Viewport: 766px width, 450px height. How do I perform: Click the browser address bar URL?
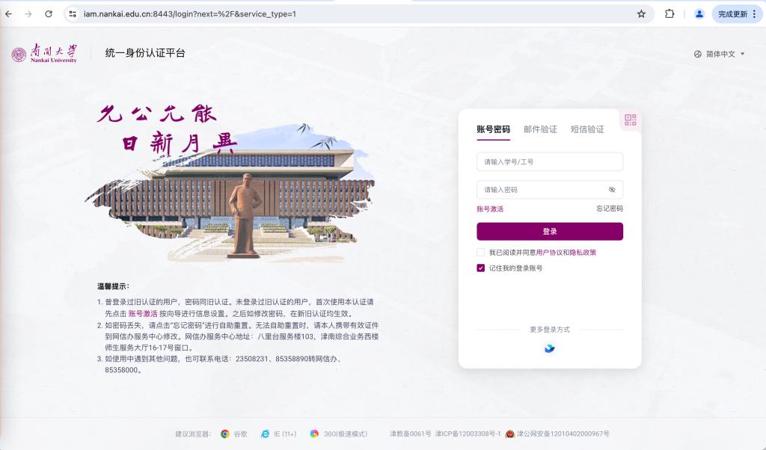[x=189, y=14]
